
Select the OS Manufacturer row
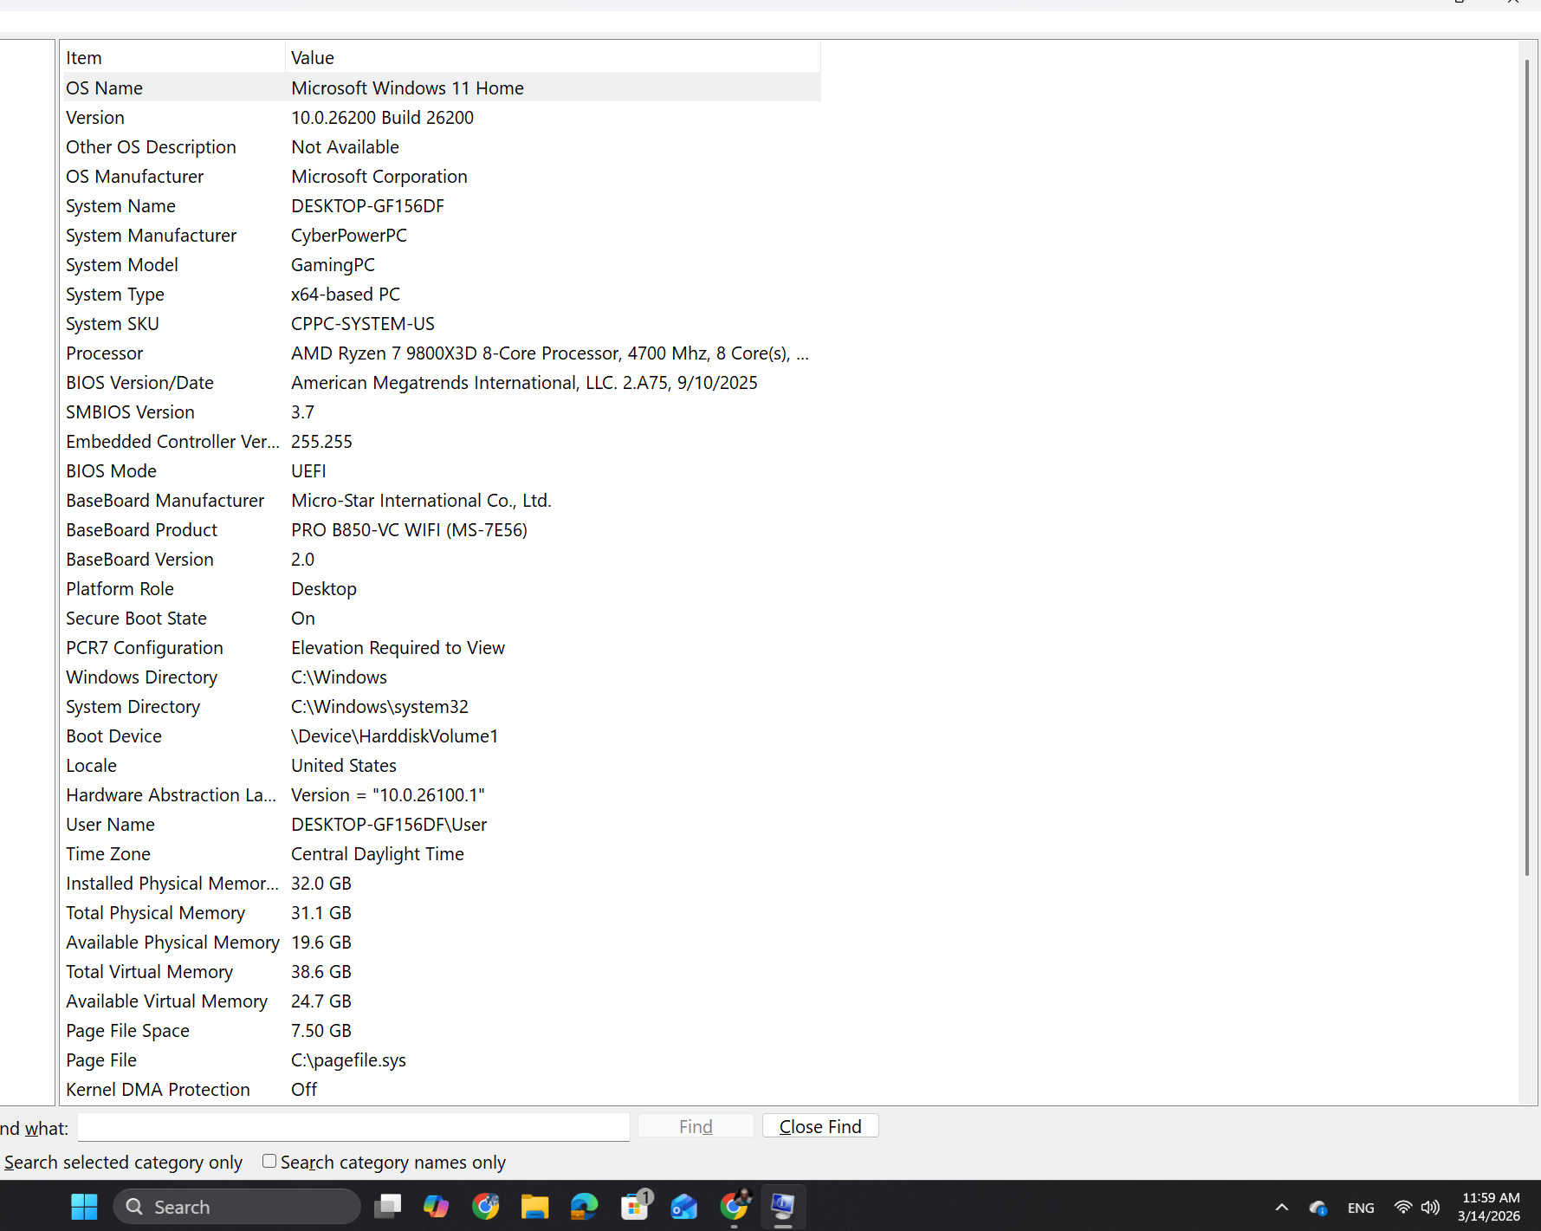pyautogui.click(x=442, y=176)
